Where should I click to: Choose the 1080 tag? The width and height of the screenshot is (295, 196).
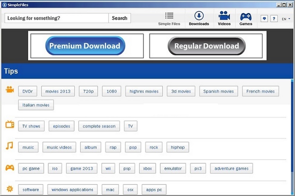point(112,91)
